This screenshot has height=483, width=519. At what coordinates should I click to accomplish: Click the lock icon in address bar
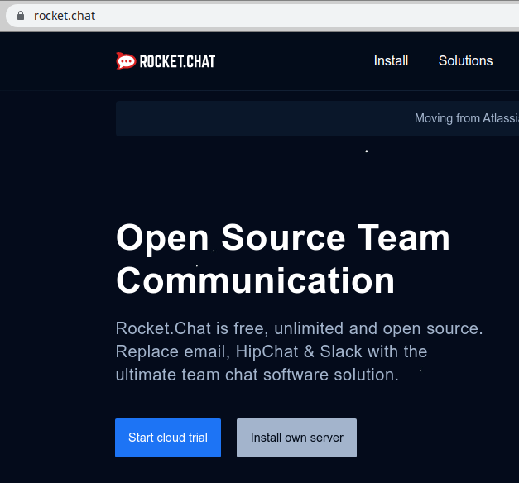coord(21,16)
